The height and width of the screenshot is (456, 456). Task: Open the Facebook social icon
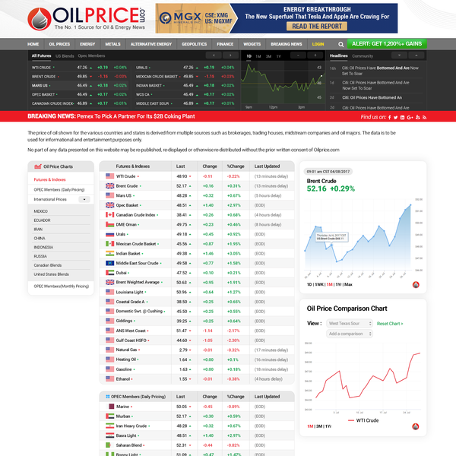tap(389, 117)
